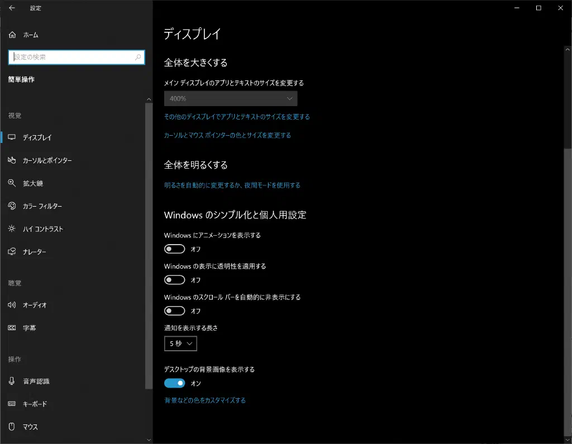Viewport: 572px width, 444px height.
Task: Toggle スクロール バーを自動的に非表示にする switch
Action: [x=175, y=311]
